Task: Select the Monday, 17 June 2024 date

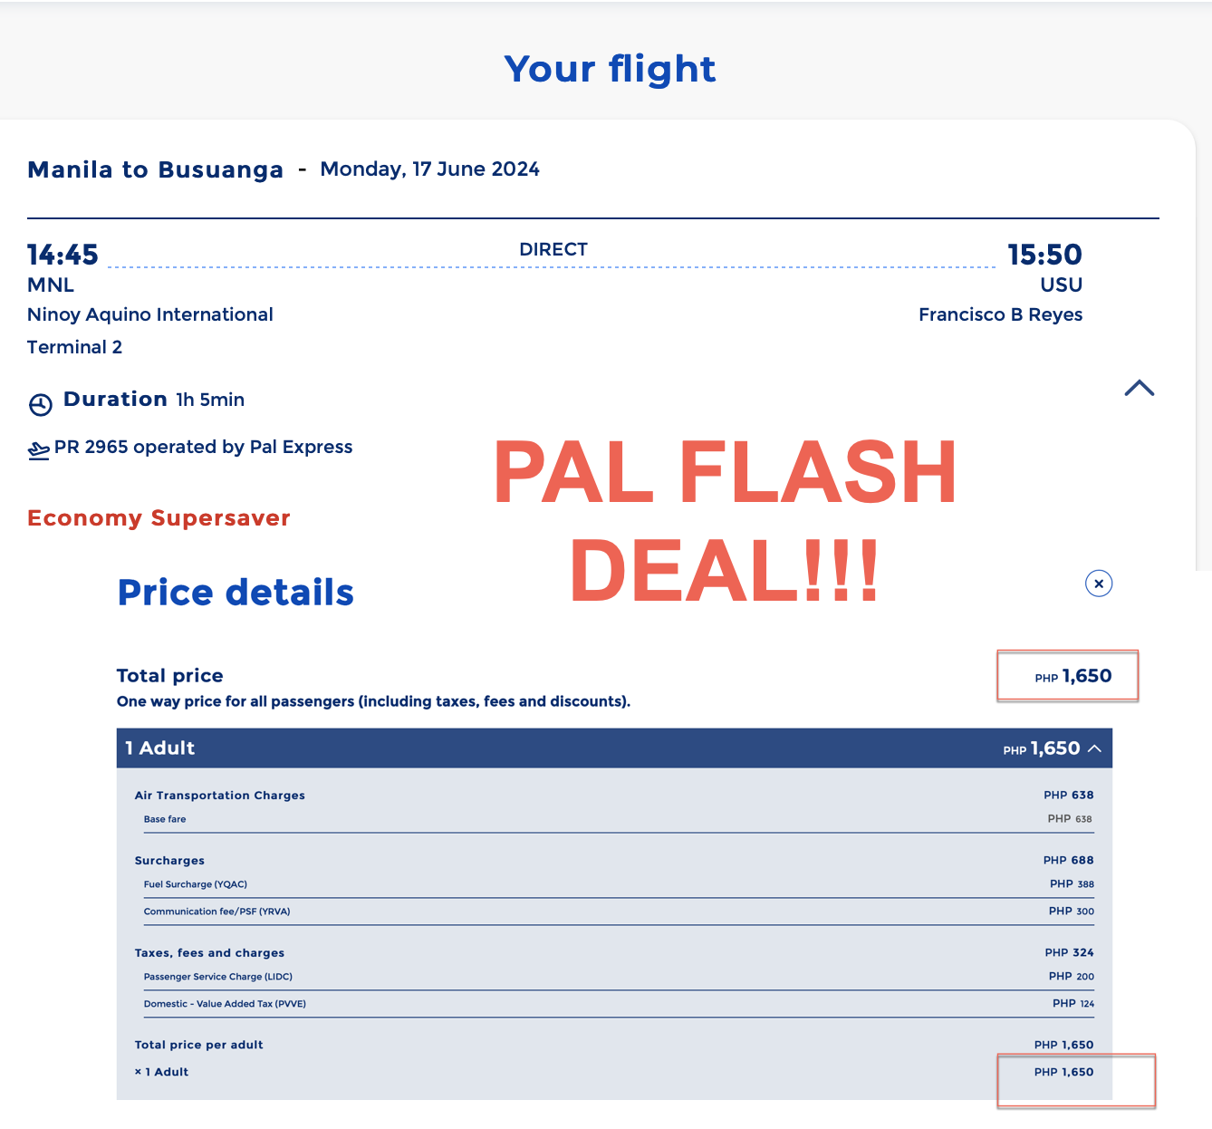Action: pos(429,169)
